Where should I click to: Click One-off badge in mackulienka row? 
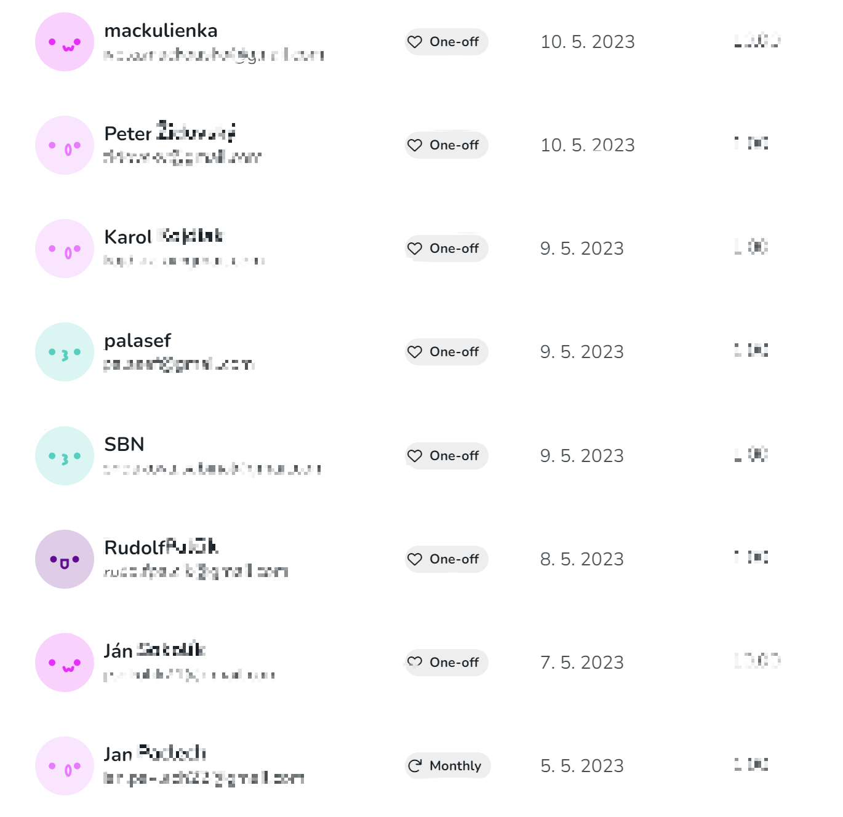pos(446,42)
